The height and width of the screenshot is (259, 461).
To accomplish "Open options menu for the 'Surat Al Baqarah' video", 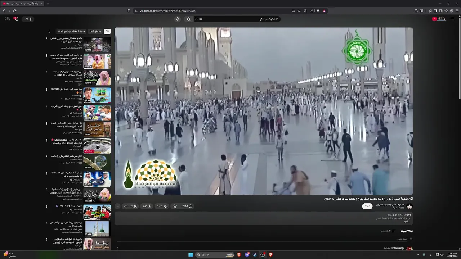I will point(46,55).
